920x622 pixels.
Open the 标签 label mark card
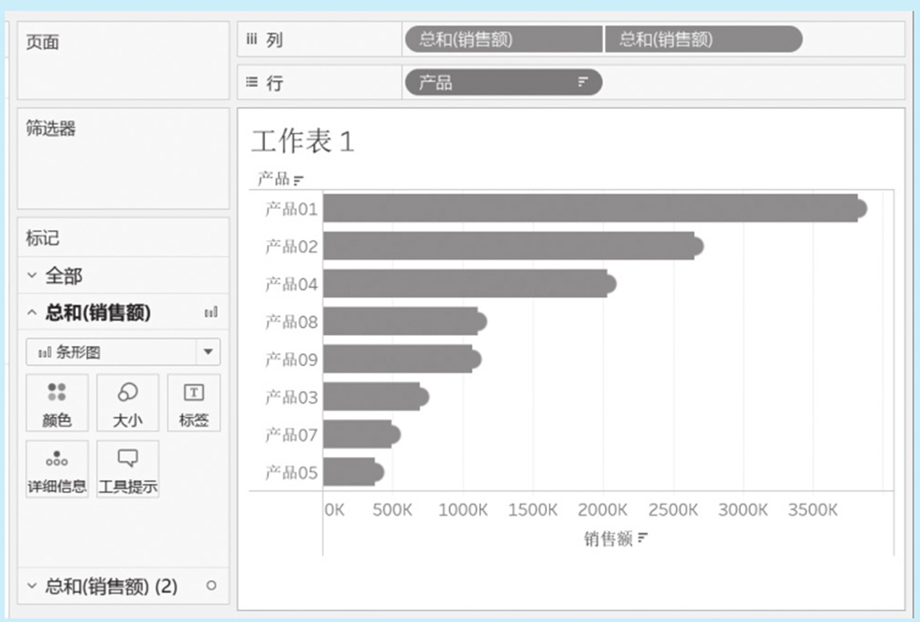coord(194,403)
